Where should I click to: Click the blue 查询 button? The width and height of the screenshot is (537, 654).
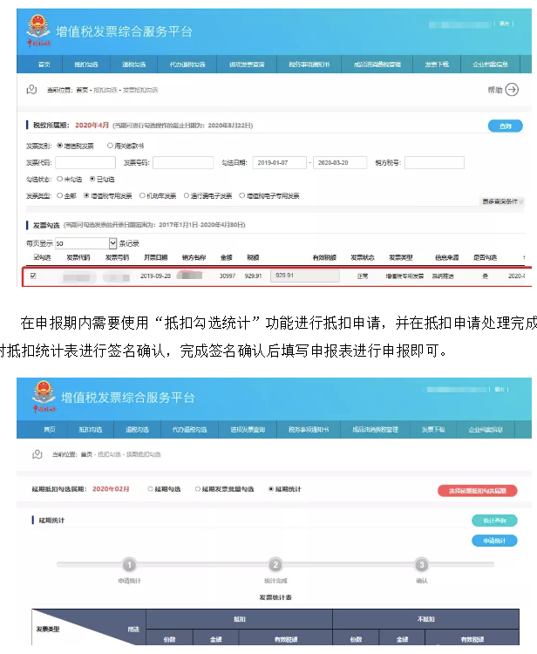[x=505, y=126]
